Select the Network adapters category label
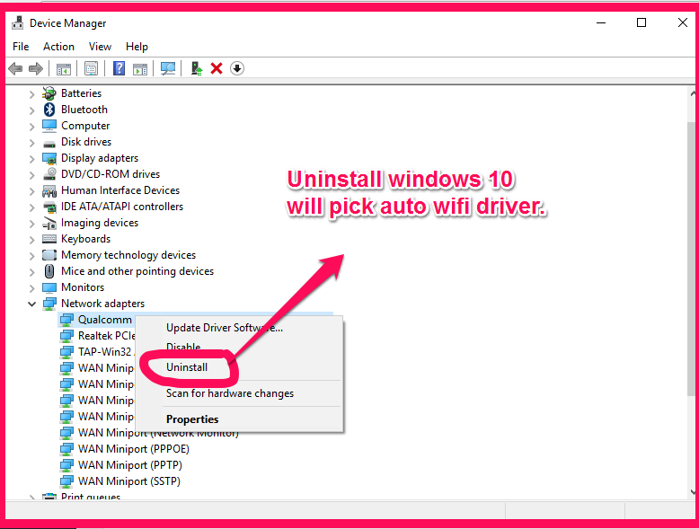Image resolution: width=699 pixels, height=529 pixels. [x=103, y=304]
